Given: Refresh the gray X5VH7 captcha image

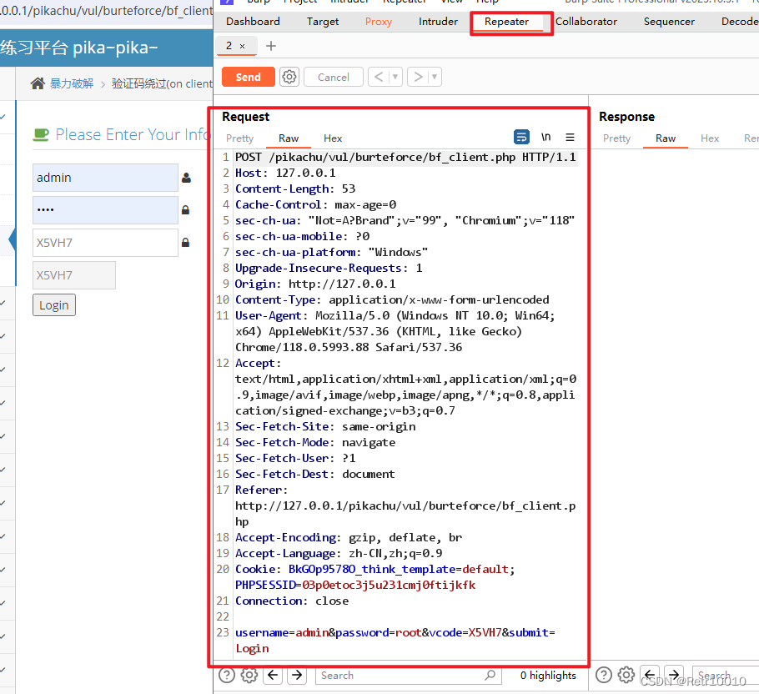Looking at the screenshot, I should pyautogui.click(x=74, y=275).
